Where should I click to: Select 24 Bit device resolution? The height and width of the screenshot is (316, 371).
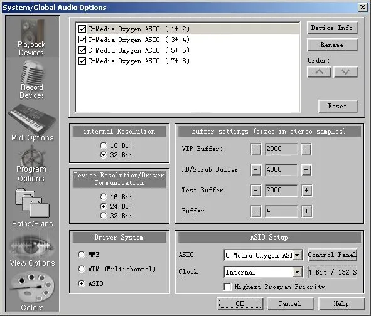tap(104, 206)
